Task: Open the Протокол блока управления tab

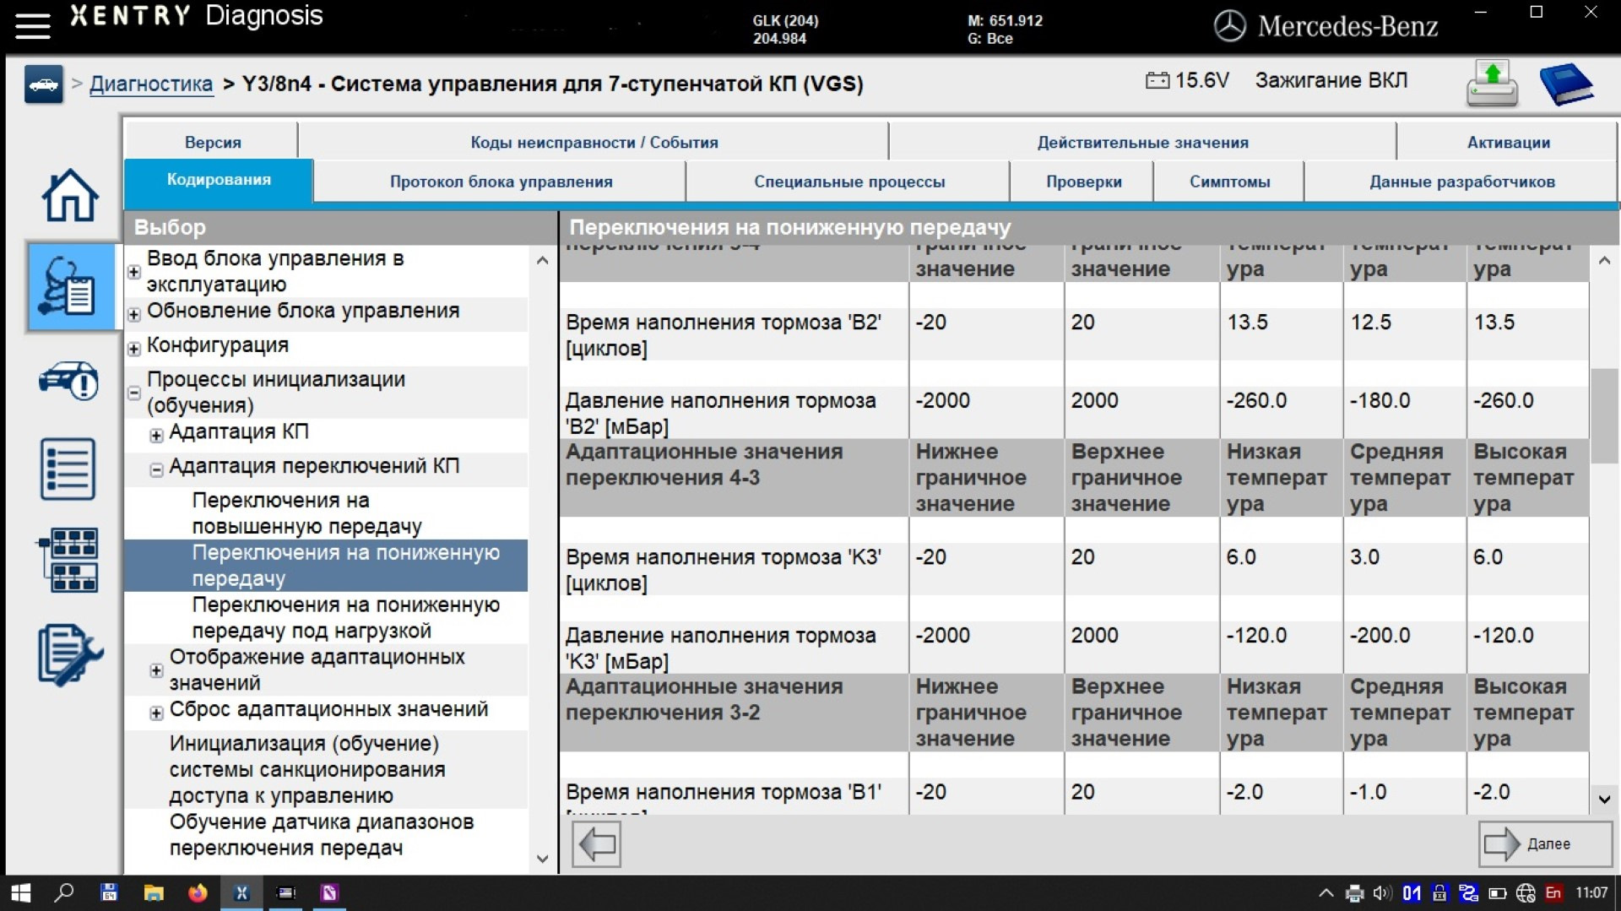Action: [x=501, y=182]
